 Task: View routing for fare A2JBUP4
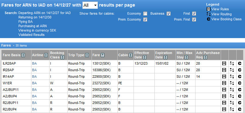point(232,96)
